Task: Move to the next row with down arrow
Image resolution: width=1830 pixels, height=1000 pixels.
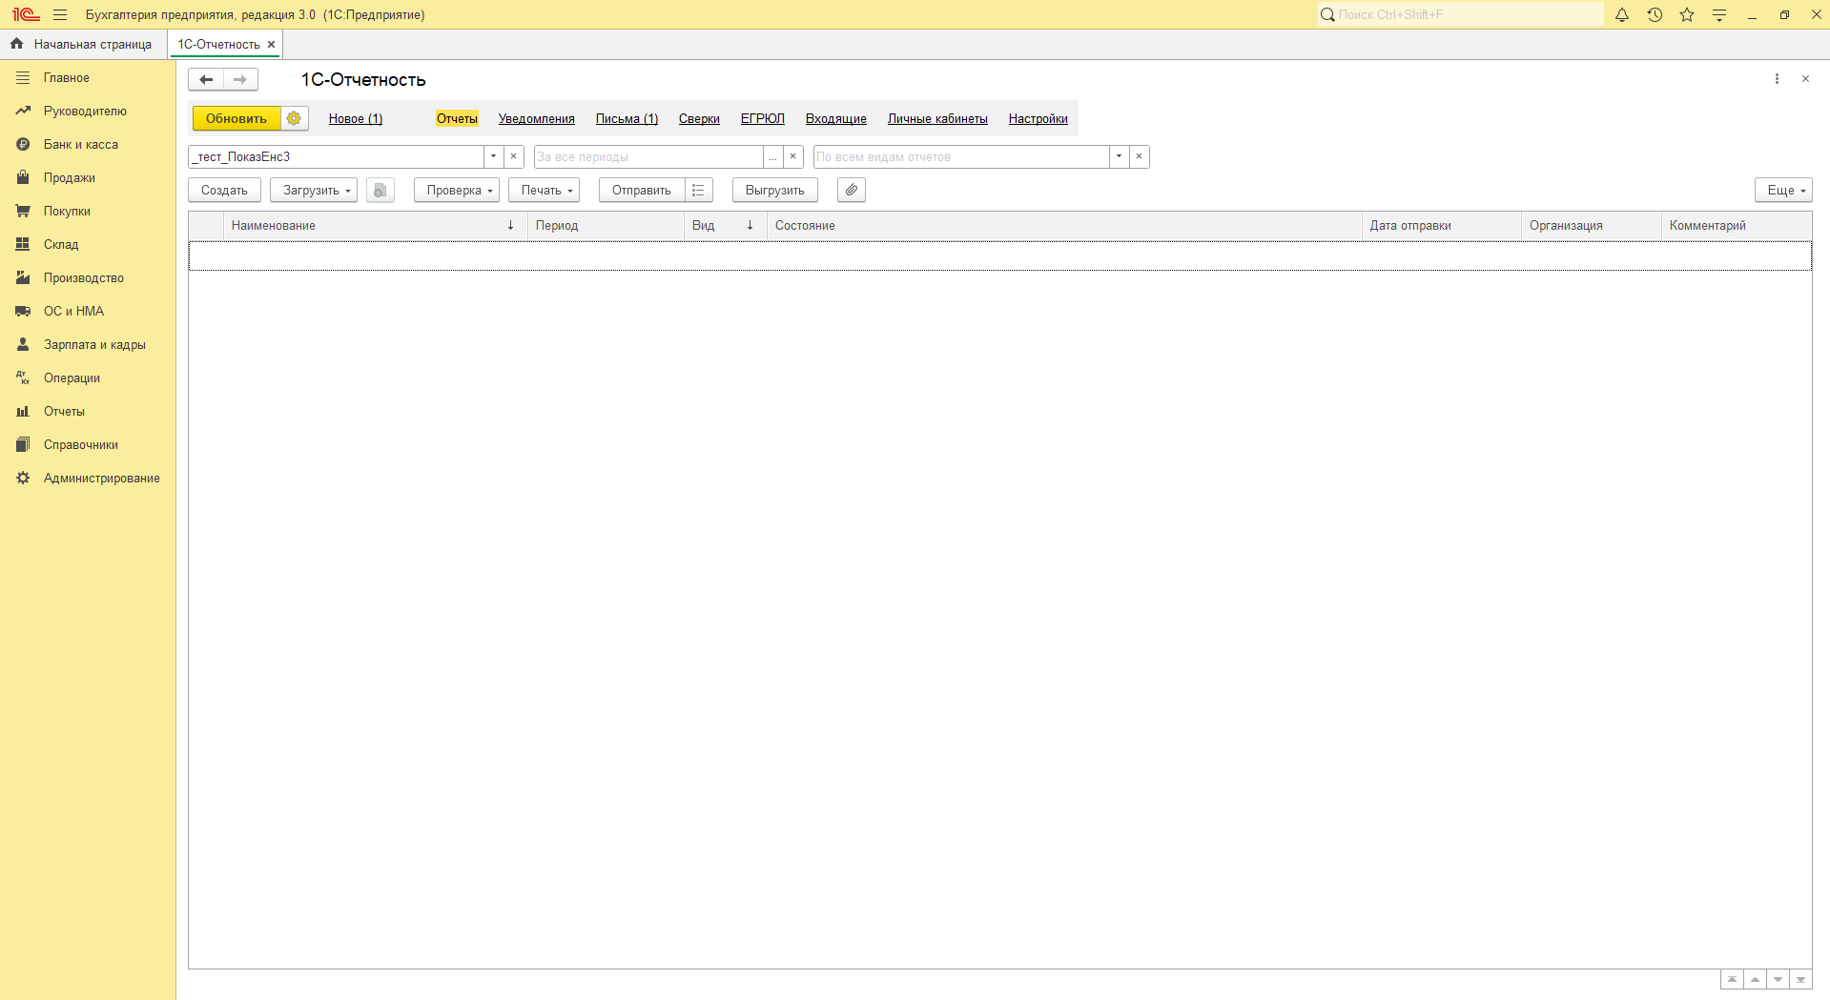Action: [1778, 979]
